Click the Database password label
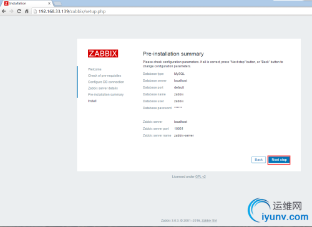The image size is (312, 227). click(x=157, y=108)
